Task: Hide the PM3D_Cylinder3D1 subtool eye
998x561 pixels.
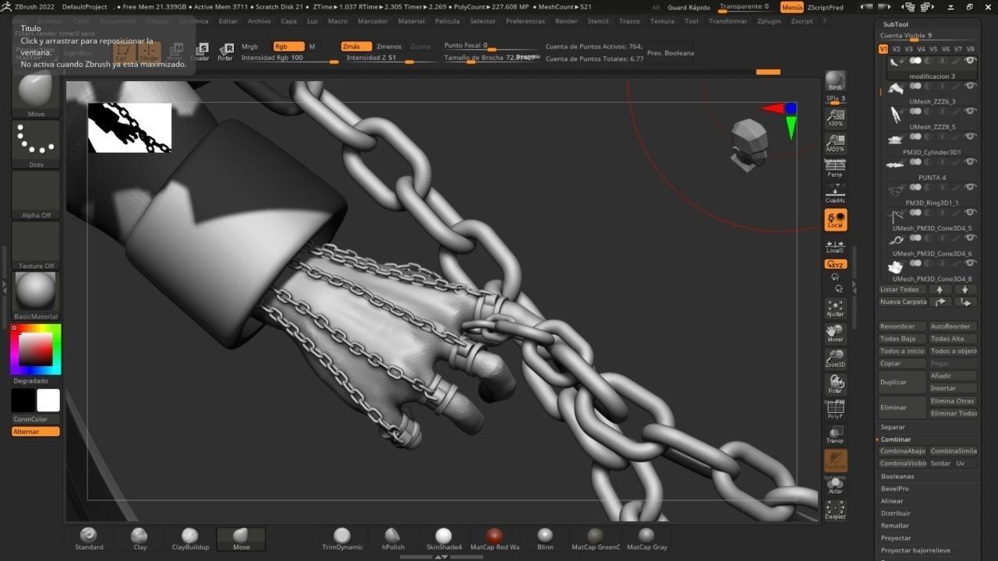Action: coord(971,136)
